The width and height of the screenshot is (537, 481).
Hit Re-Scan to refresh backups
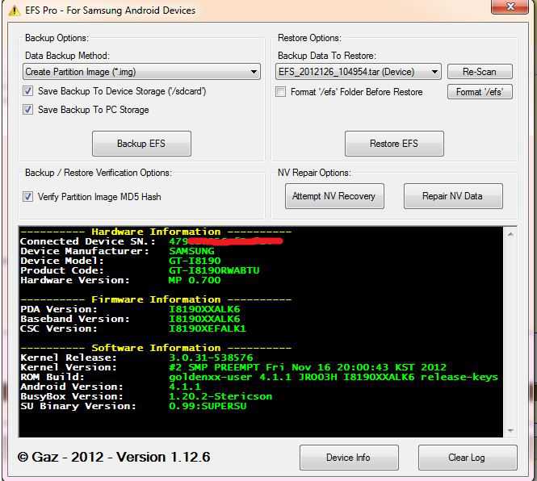[x=479, y=72]
